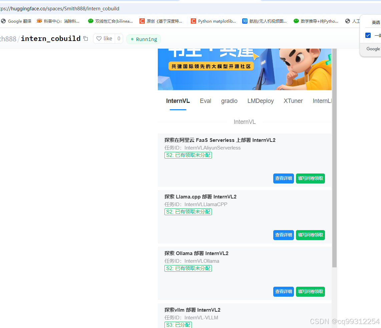Click the 书生·共建 banner image

point(245,69)
